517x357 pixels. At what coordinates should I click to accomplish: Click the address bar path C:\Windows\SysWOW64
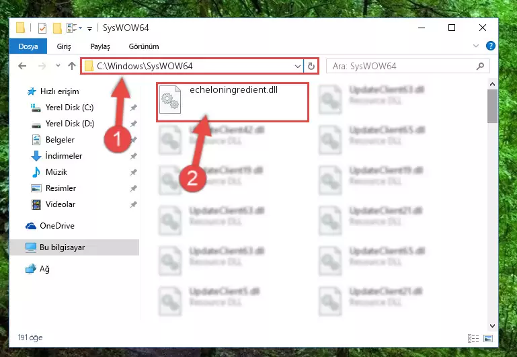click(145, 67)
